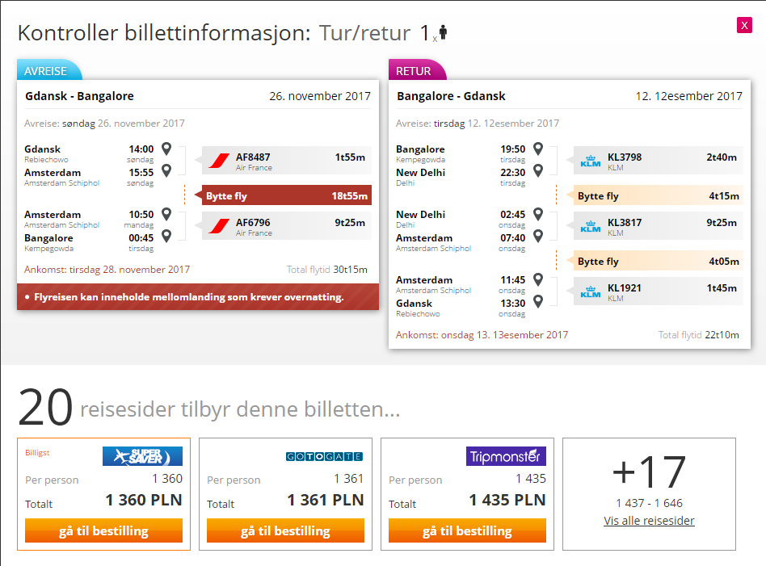Click the Gdansk 14:00 departure pin

tap(166, 149)
